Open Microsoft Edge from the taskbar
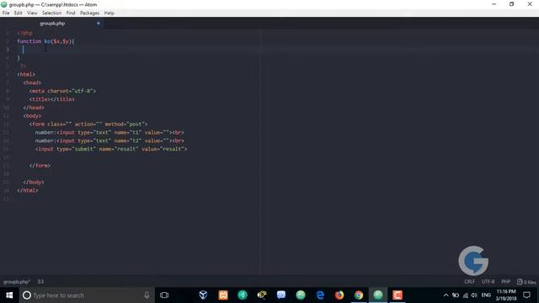The image size is (539, 303). pyautogui.click(x=320, y=295)
